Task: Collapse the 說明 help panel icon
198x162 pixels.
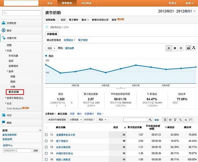Action: (40, 130)
